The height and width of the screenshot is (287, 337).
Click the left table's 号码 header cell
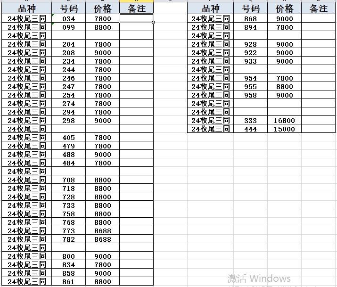click(x=68, y=8)
